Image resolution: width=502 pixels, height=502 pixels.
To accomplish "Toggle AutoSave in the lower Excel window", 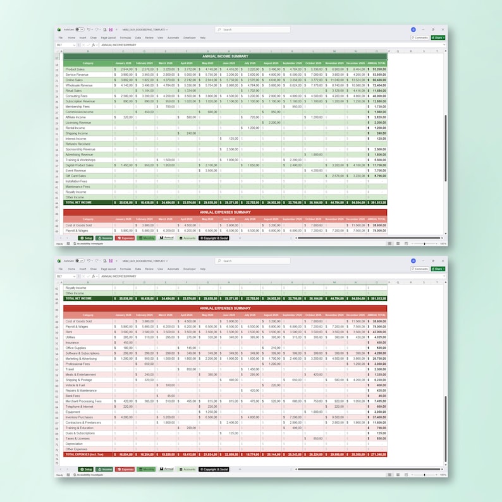I will pos(80,261).
